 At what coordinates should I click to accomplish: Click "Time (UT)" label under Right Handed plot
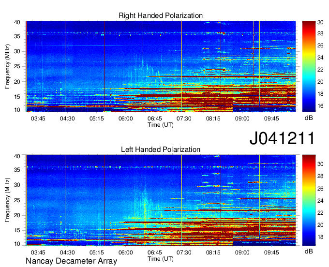161,125
